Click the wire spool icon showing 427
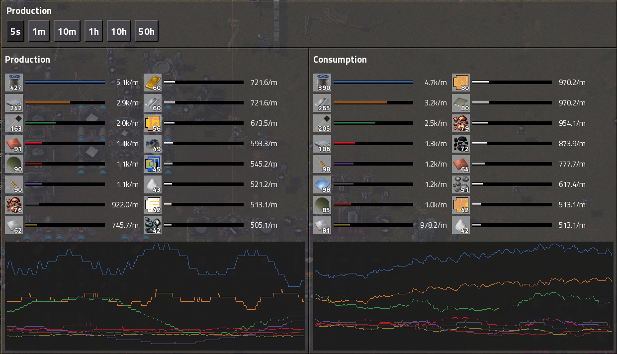The height and width of the screenshot is (354, 617). (14, 83)
